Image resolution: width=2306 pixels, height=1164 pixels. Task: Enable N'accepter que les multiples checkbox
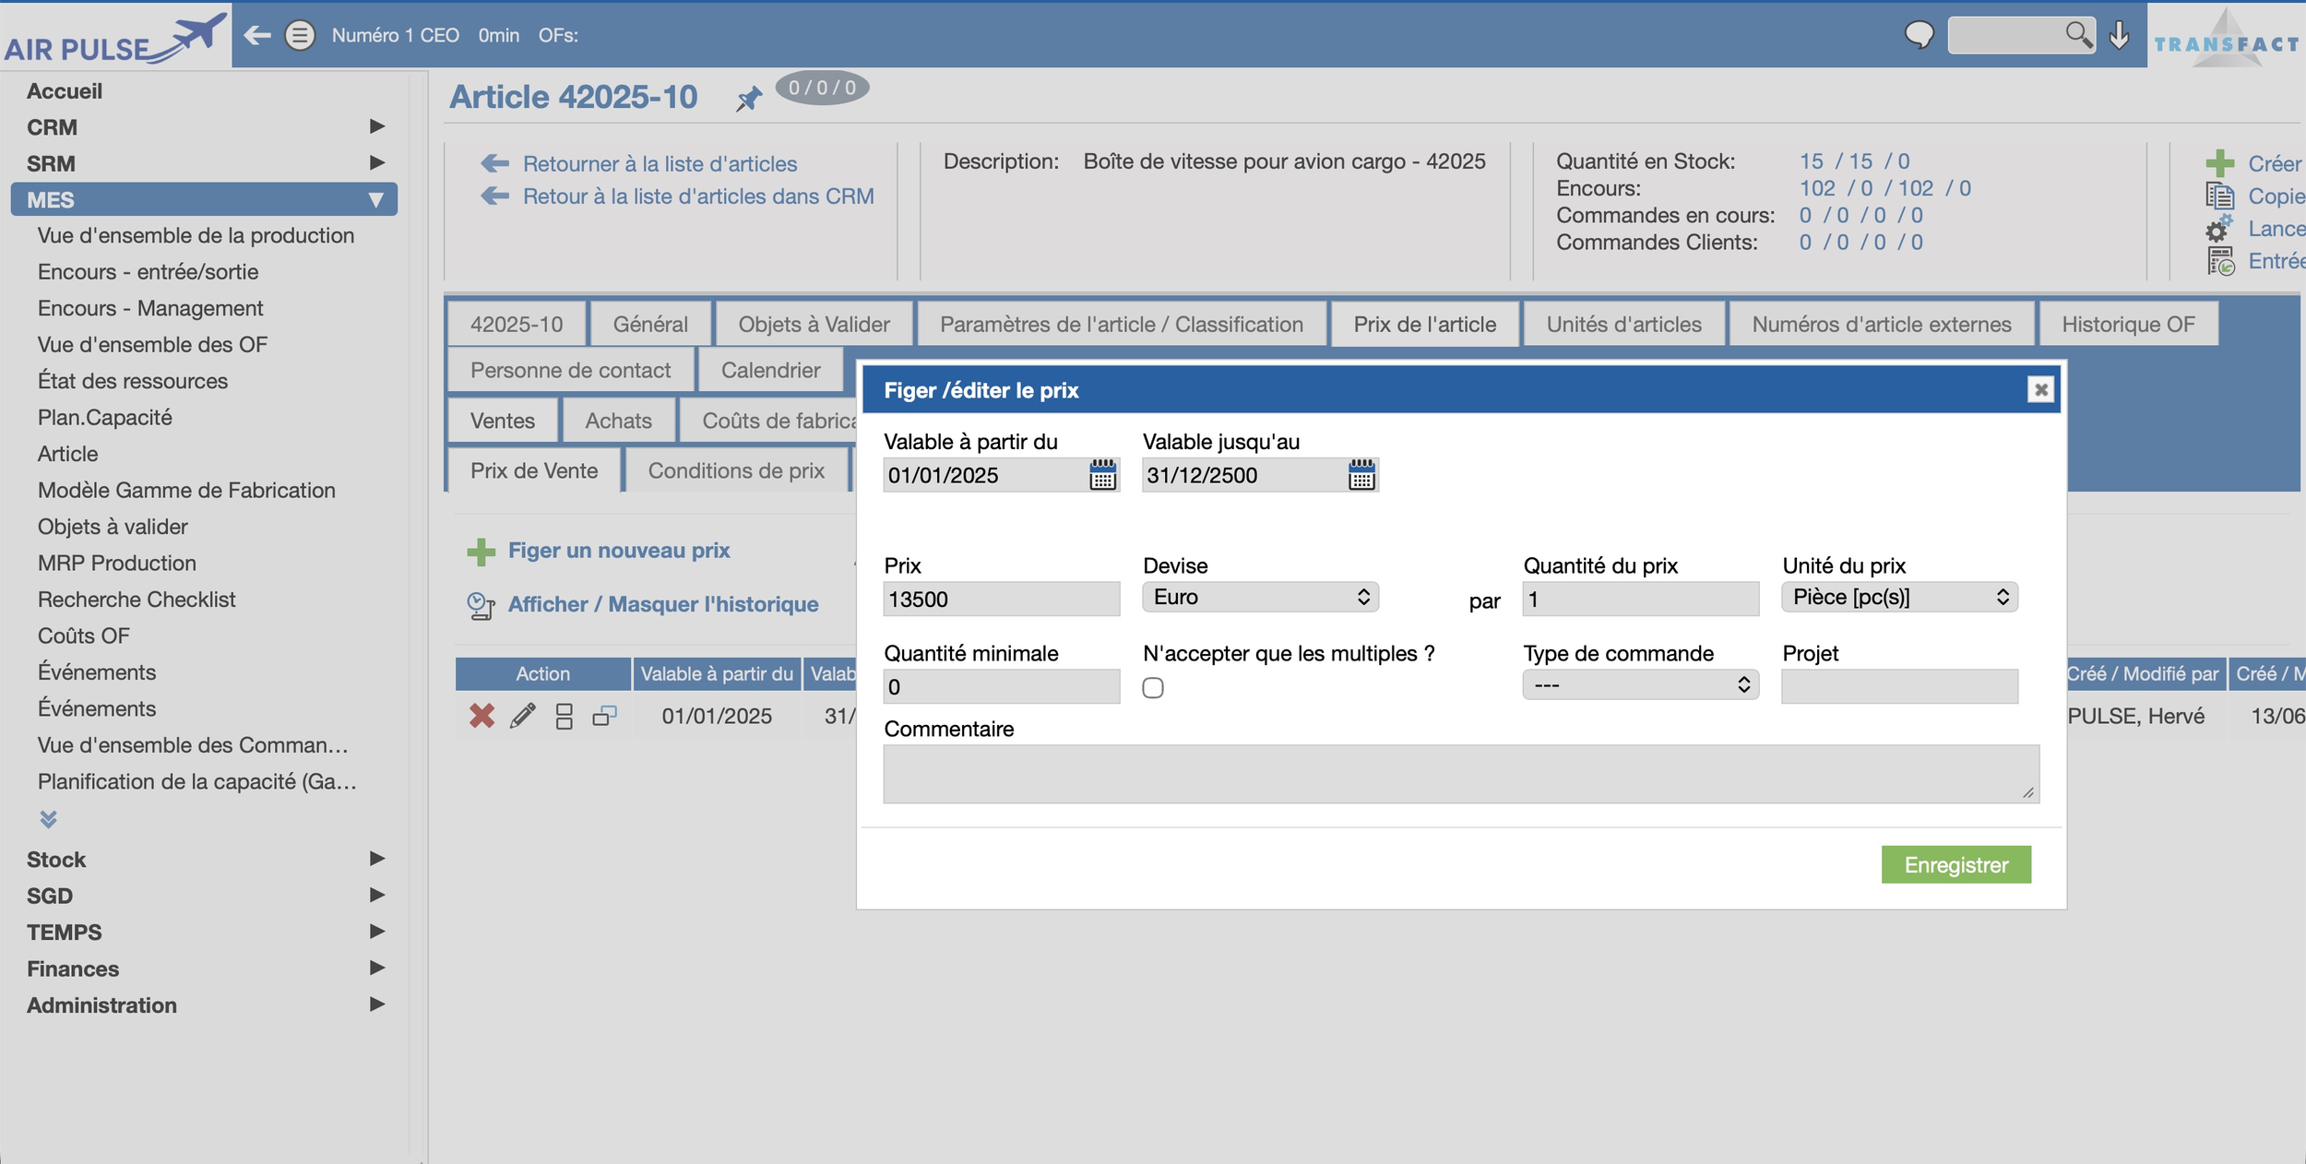click(x=1153, y=688)
